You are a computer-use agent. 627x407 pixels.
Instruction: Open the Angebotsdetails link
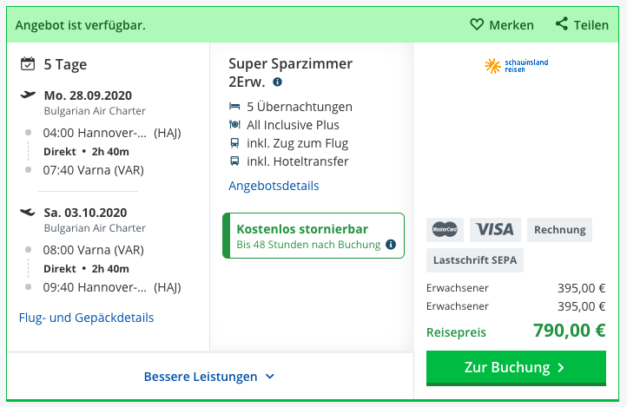pos(274,186)
